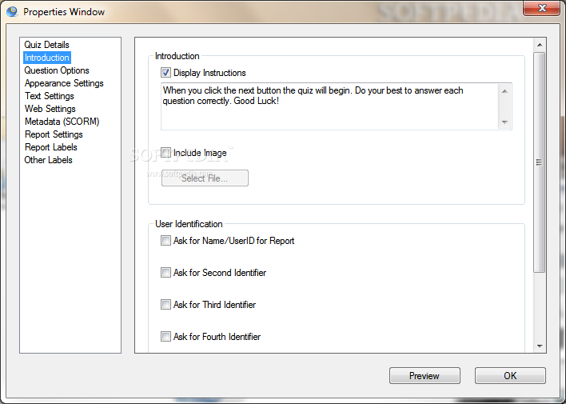Choose Report Labels
Viewport: 566px width, 404px height.
(x=51, y=147)
